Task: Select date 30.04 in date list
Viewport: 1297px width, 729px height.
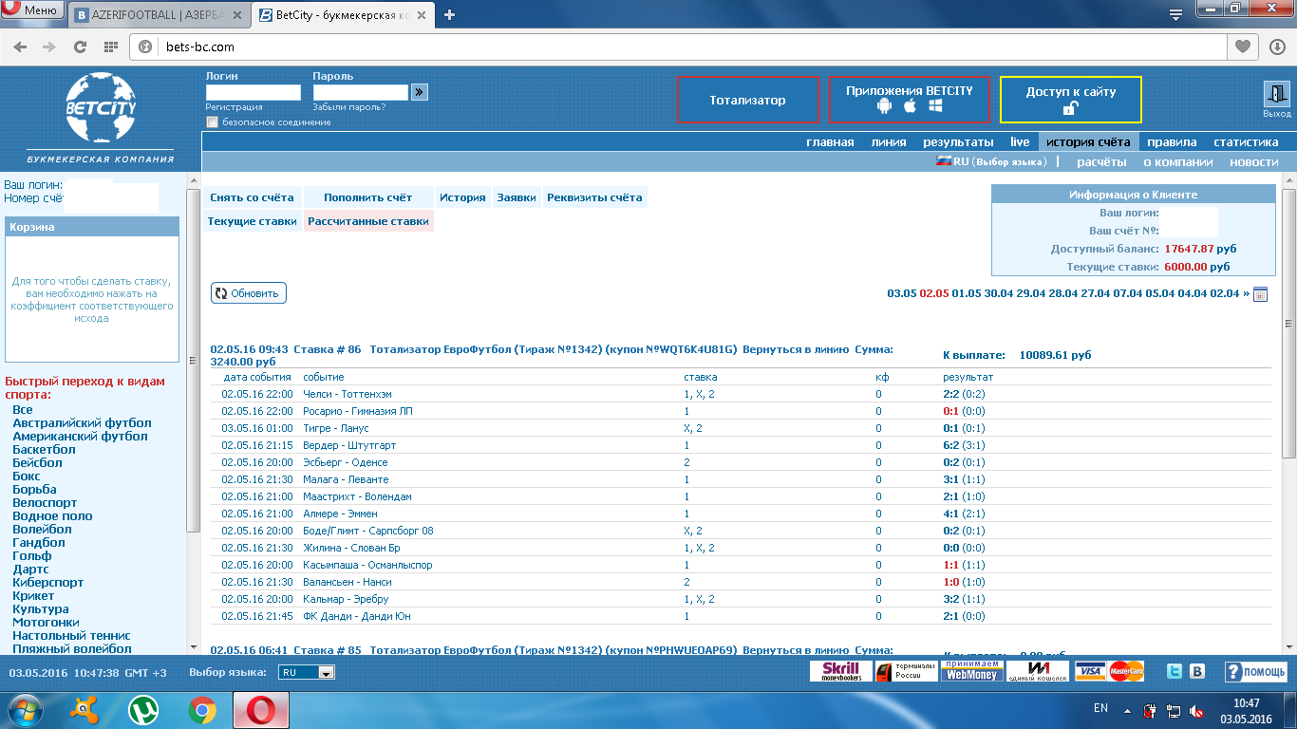Action: click(999, 293)
